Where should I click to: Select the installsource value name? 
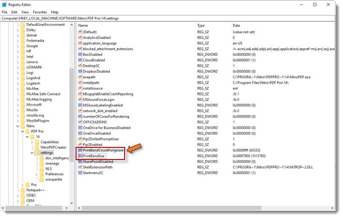(x=93, y=88)
